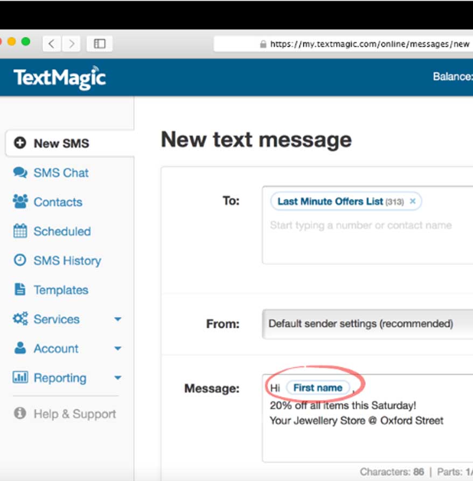
Task: Click the Scheduled calendar icon
Action: (20, 231)
